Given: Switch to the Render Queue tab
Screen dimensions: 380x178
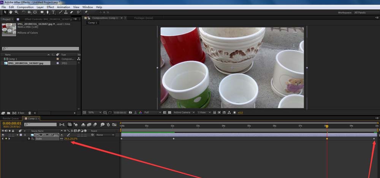Looking at the screenshot, I should 10,118.
